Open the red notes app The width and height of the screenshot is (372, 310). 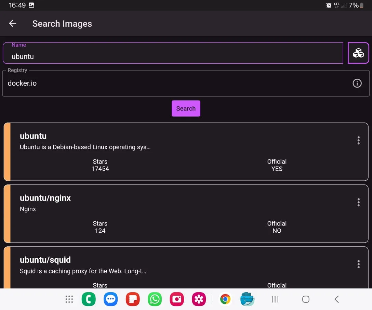click(x=133, y=299)
